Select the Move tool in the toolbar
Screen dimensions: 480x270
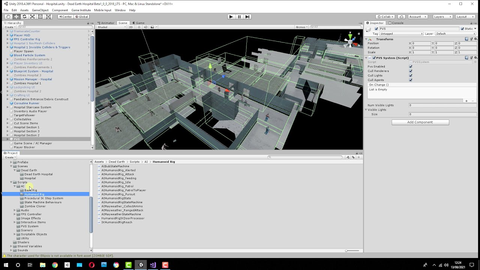pos(16,16)
